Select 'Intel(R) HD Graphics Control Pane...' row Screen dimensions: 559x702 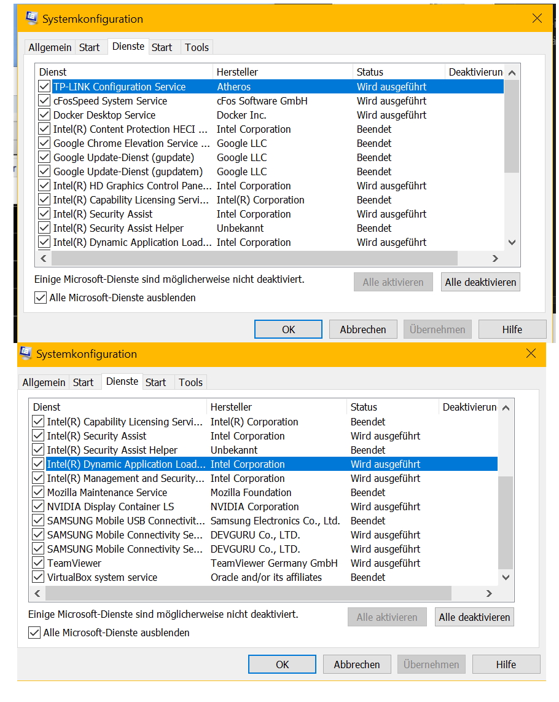tap(270, 186)
